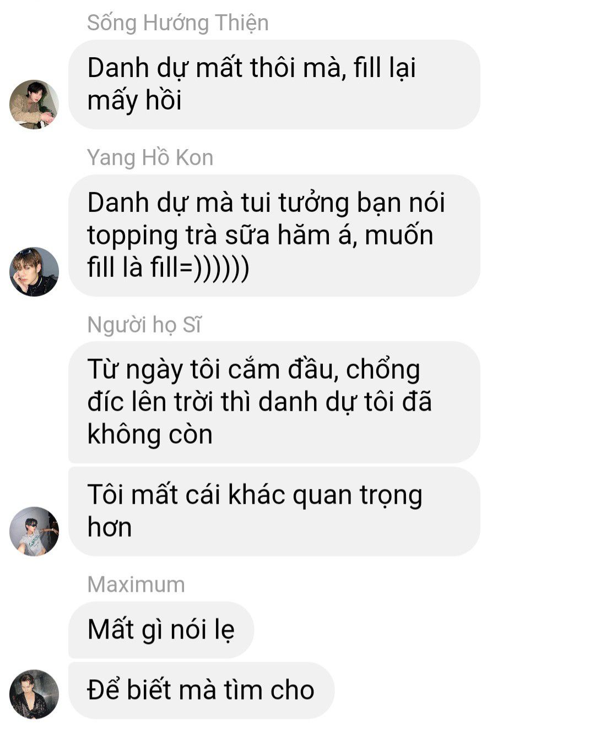Screen dimensions: 595x736
Task: Select the "Mất gì nói lẹ" bubble
Action: click(161, 630)
